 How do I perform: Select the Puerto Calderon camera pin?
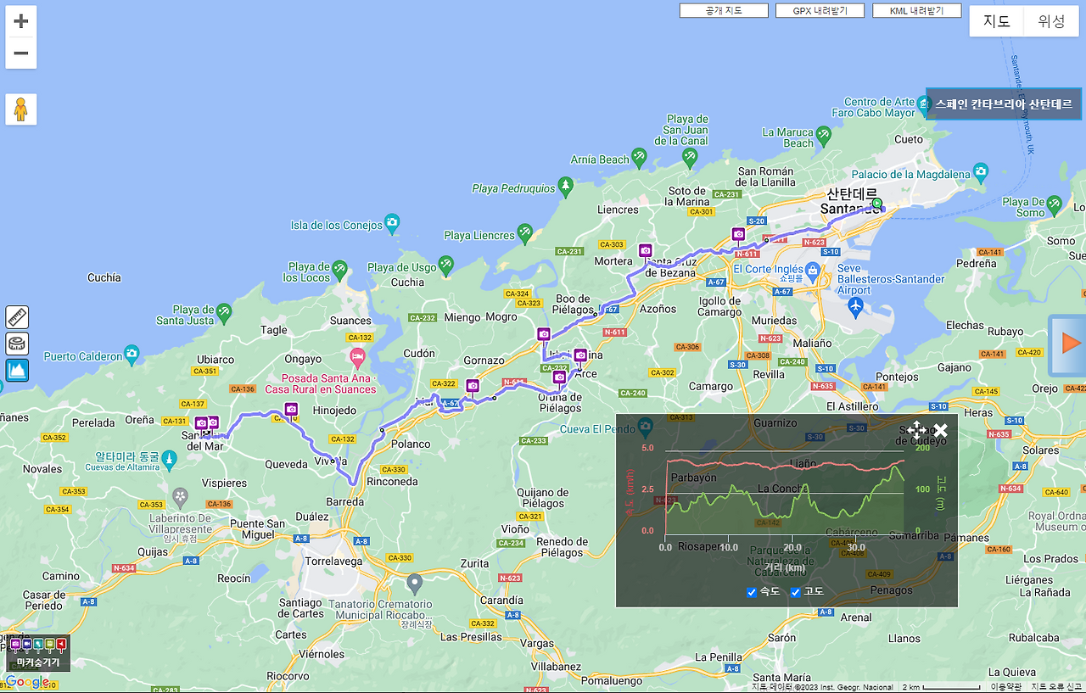(x=132, y=354)
